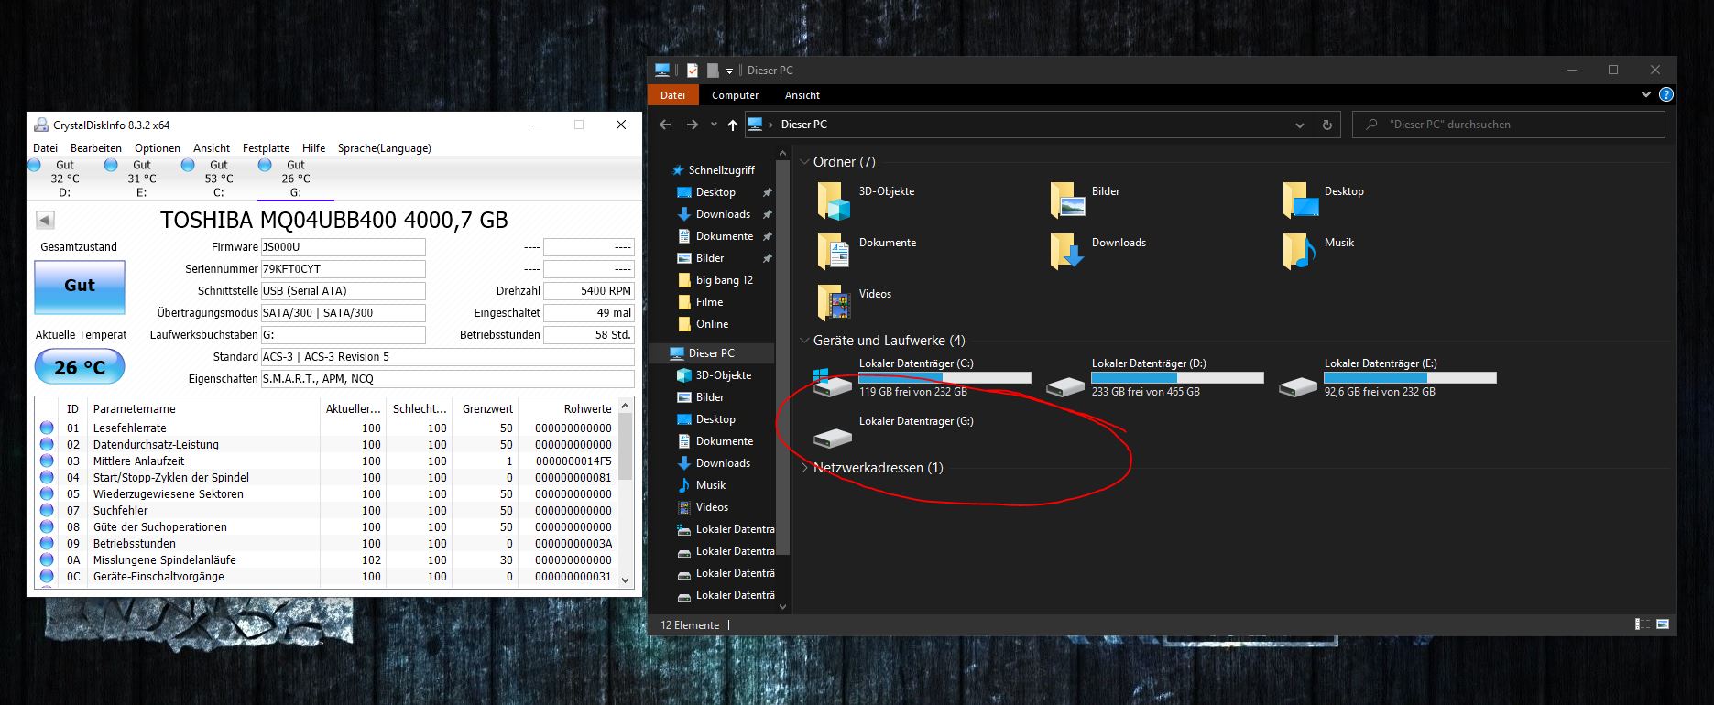
Task: Select Lokaler Datenträger (E:) drive
Action: click(x=1387, y=377)
